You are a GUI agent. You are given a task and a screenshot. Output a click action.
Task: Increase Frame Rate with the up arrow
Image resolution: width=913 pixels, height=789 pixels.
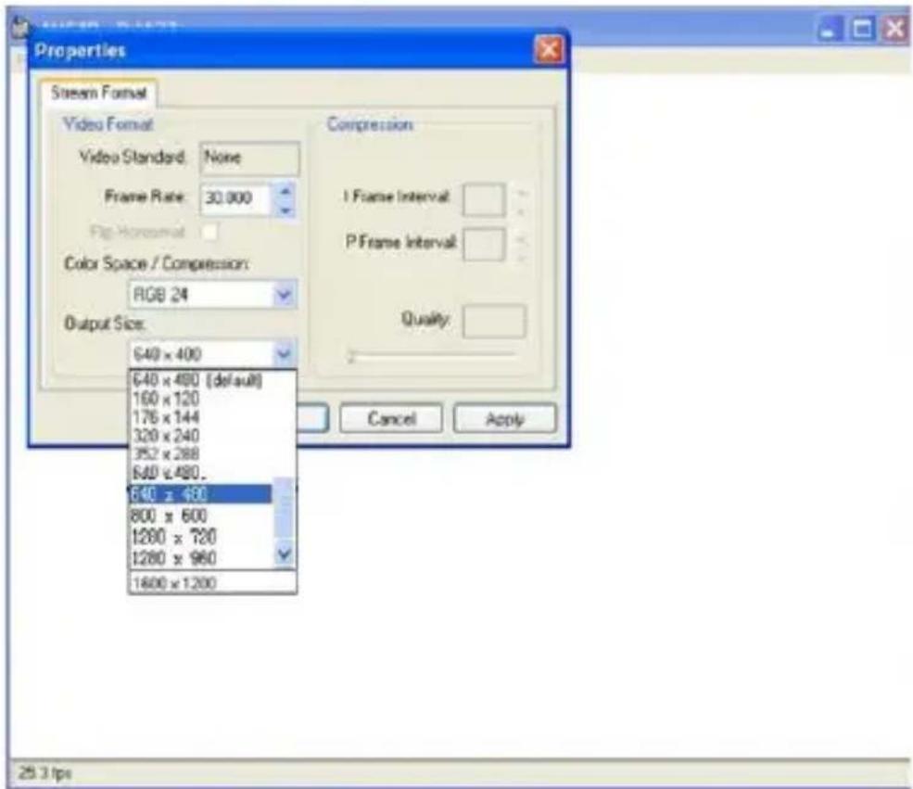(x=285, y=192)
